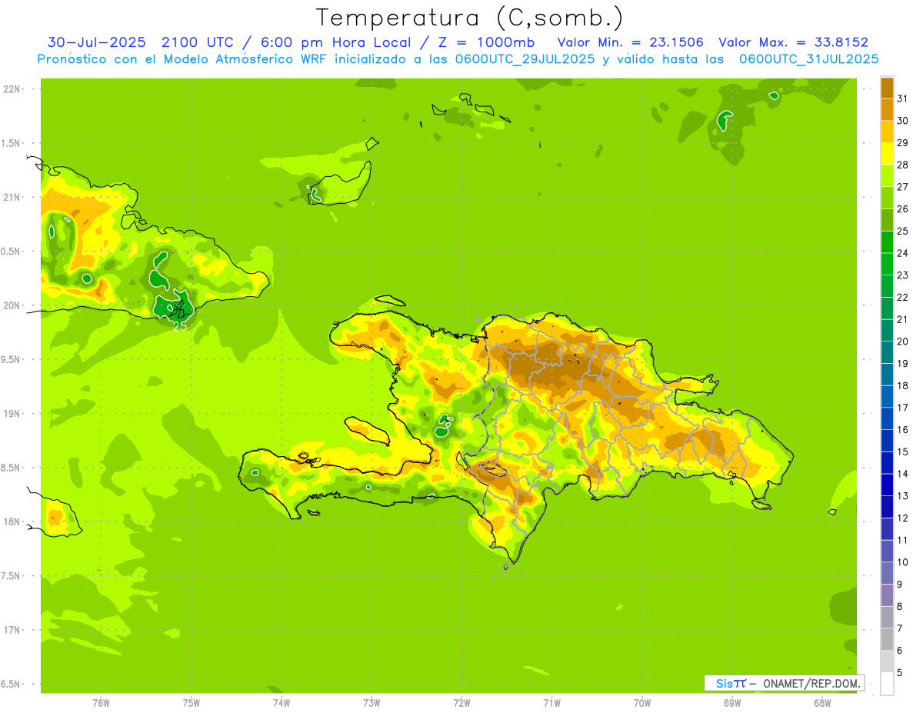
Task: Click the '18N' latitude axis label
Action: click(12, 521)
